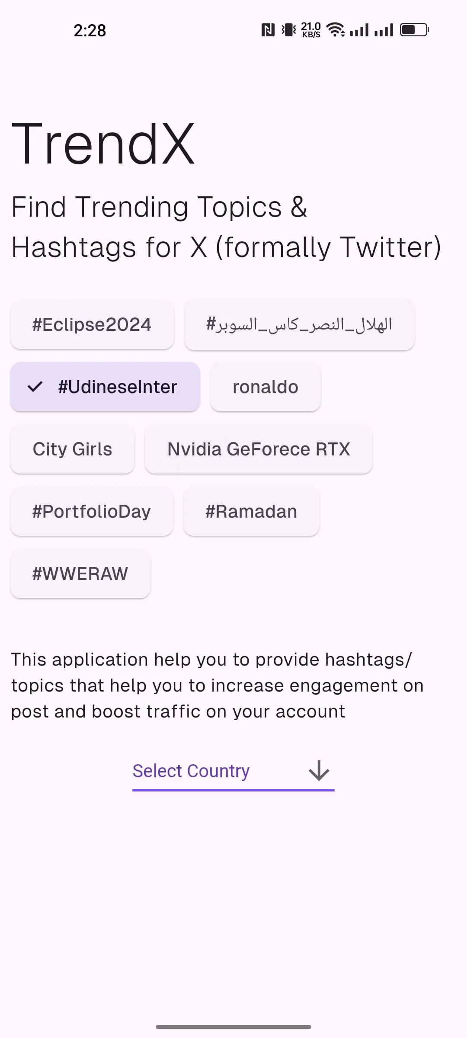This screenshot has width=467, height=1038.
Task: Select the #PortfolioDay hashtag chip
Action: point(92,511)
